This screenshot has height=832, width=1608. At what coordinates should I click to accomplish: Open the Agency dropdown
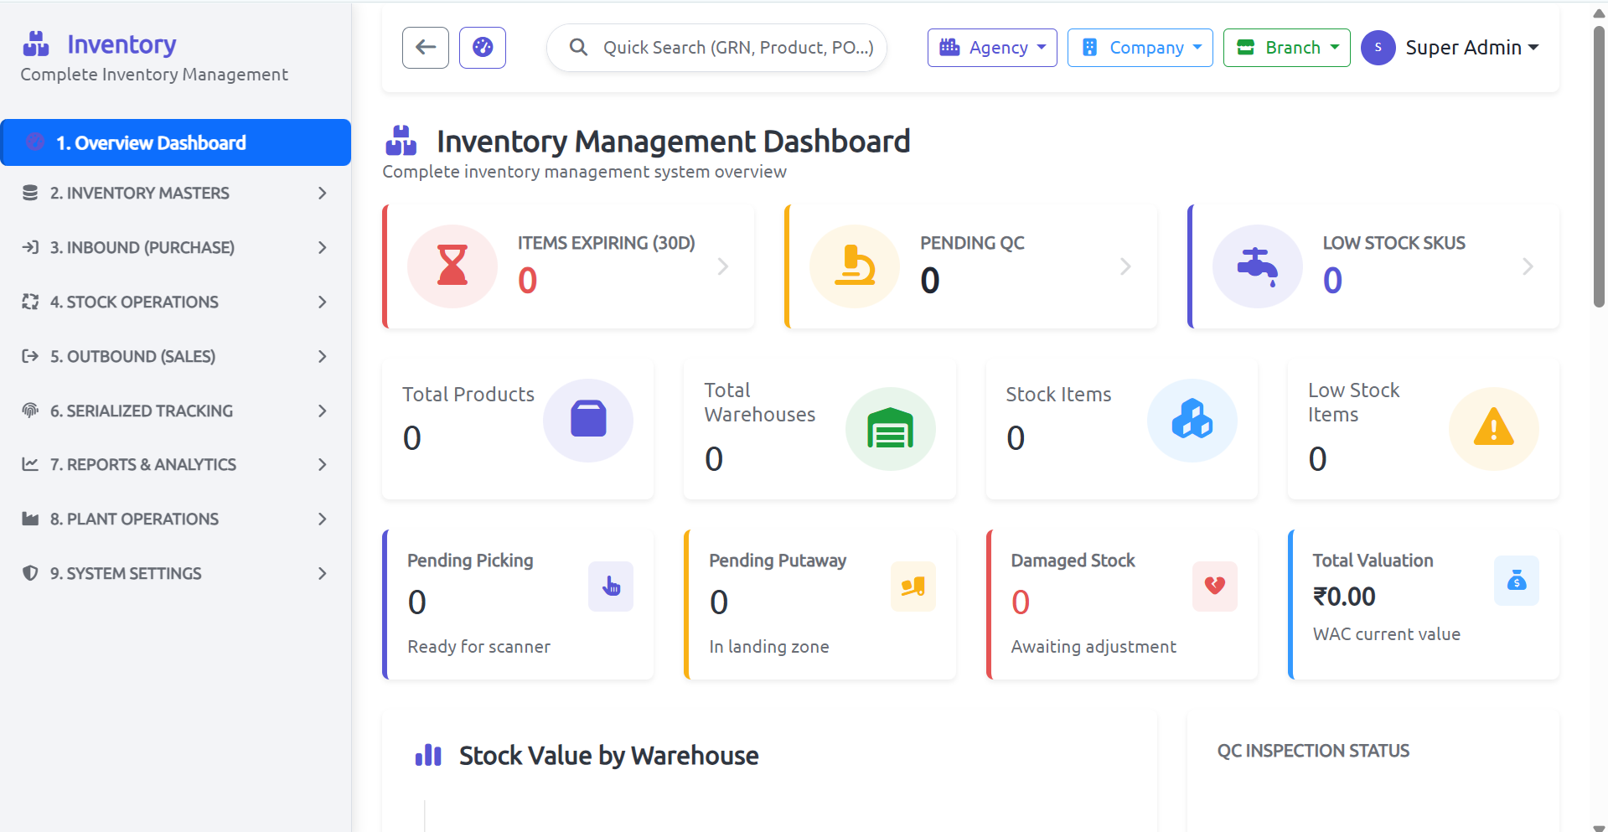[x=992, y=48]
